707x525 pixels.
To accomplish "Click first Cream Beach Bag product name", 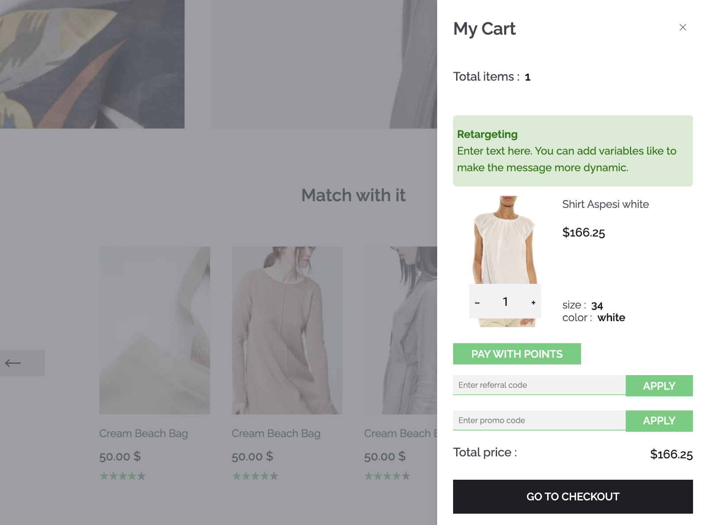I will 144,434.
